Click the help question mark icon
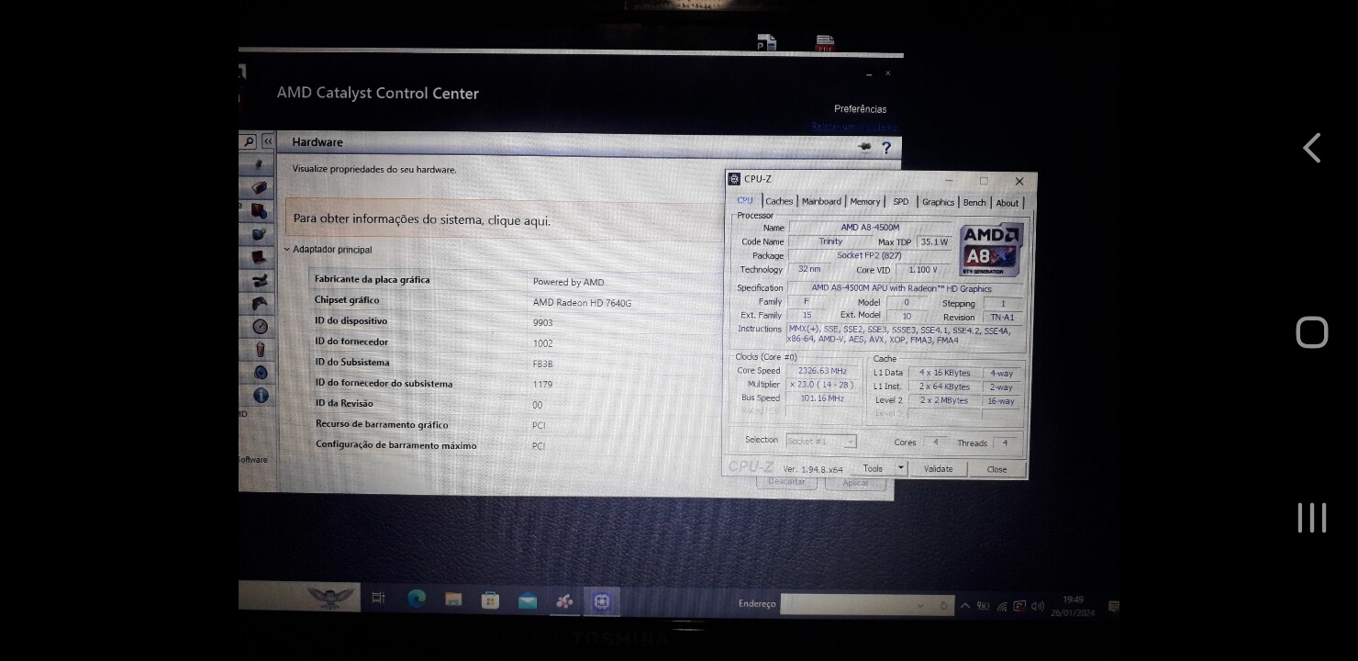1358x661 pixels. click(x=885, y=148)
